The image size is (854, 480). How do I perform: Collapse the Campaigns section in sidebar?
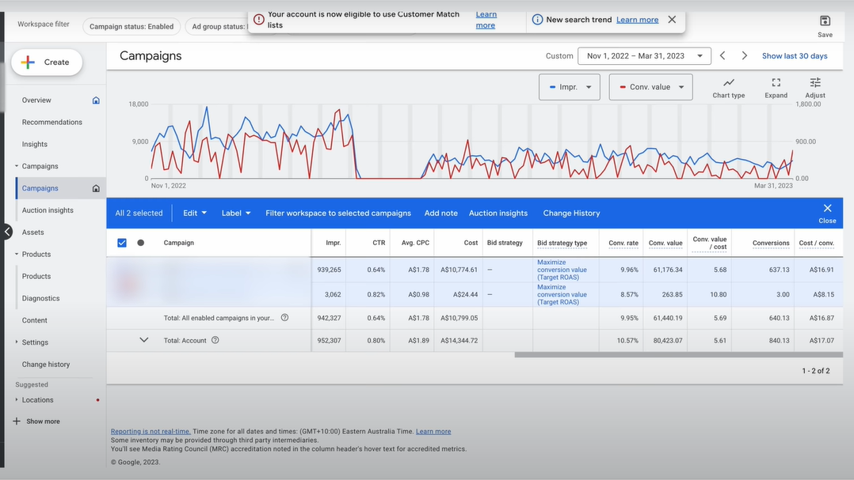pyautogui.click(x=17, y=166)
